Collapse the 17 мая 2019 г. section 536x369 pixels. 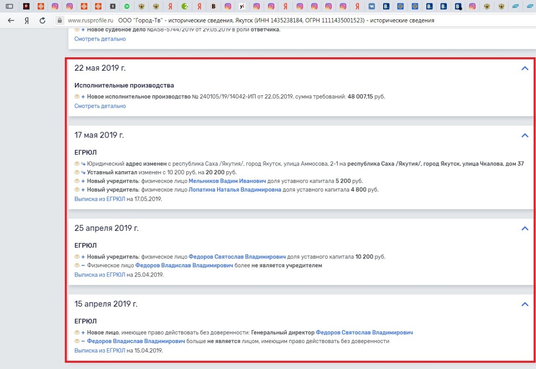pos(525,135)
